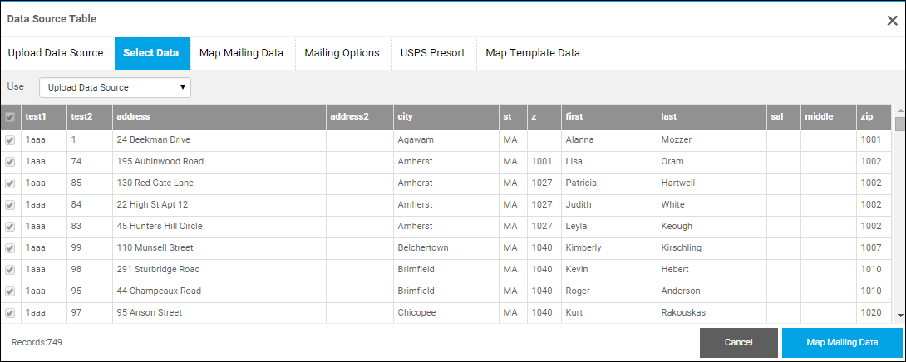Screen dimensions: 906x362
Task: Toggle checkbox for 195 Aubinwood Road row
Action: coord(10,161)
